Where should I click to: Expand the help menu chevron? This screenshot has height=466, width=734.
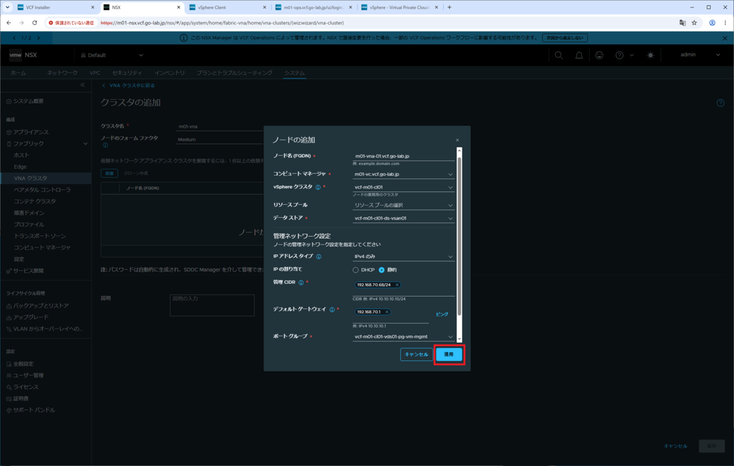click(632, 55)
